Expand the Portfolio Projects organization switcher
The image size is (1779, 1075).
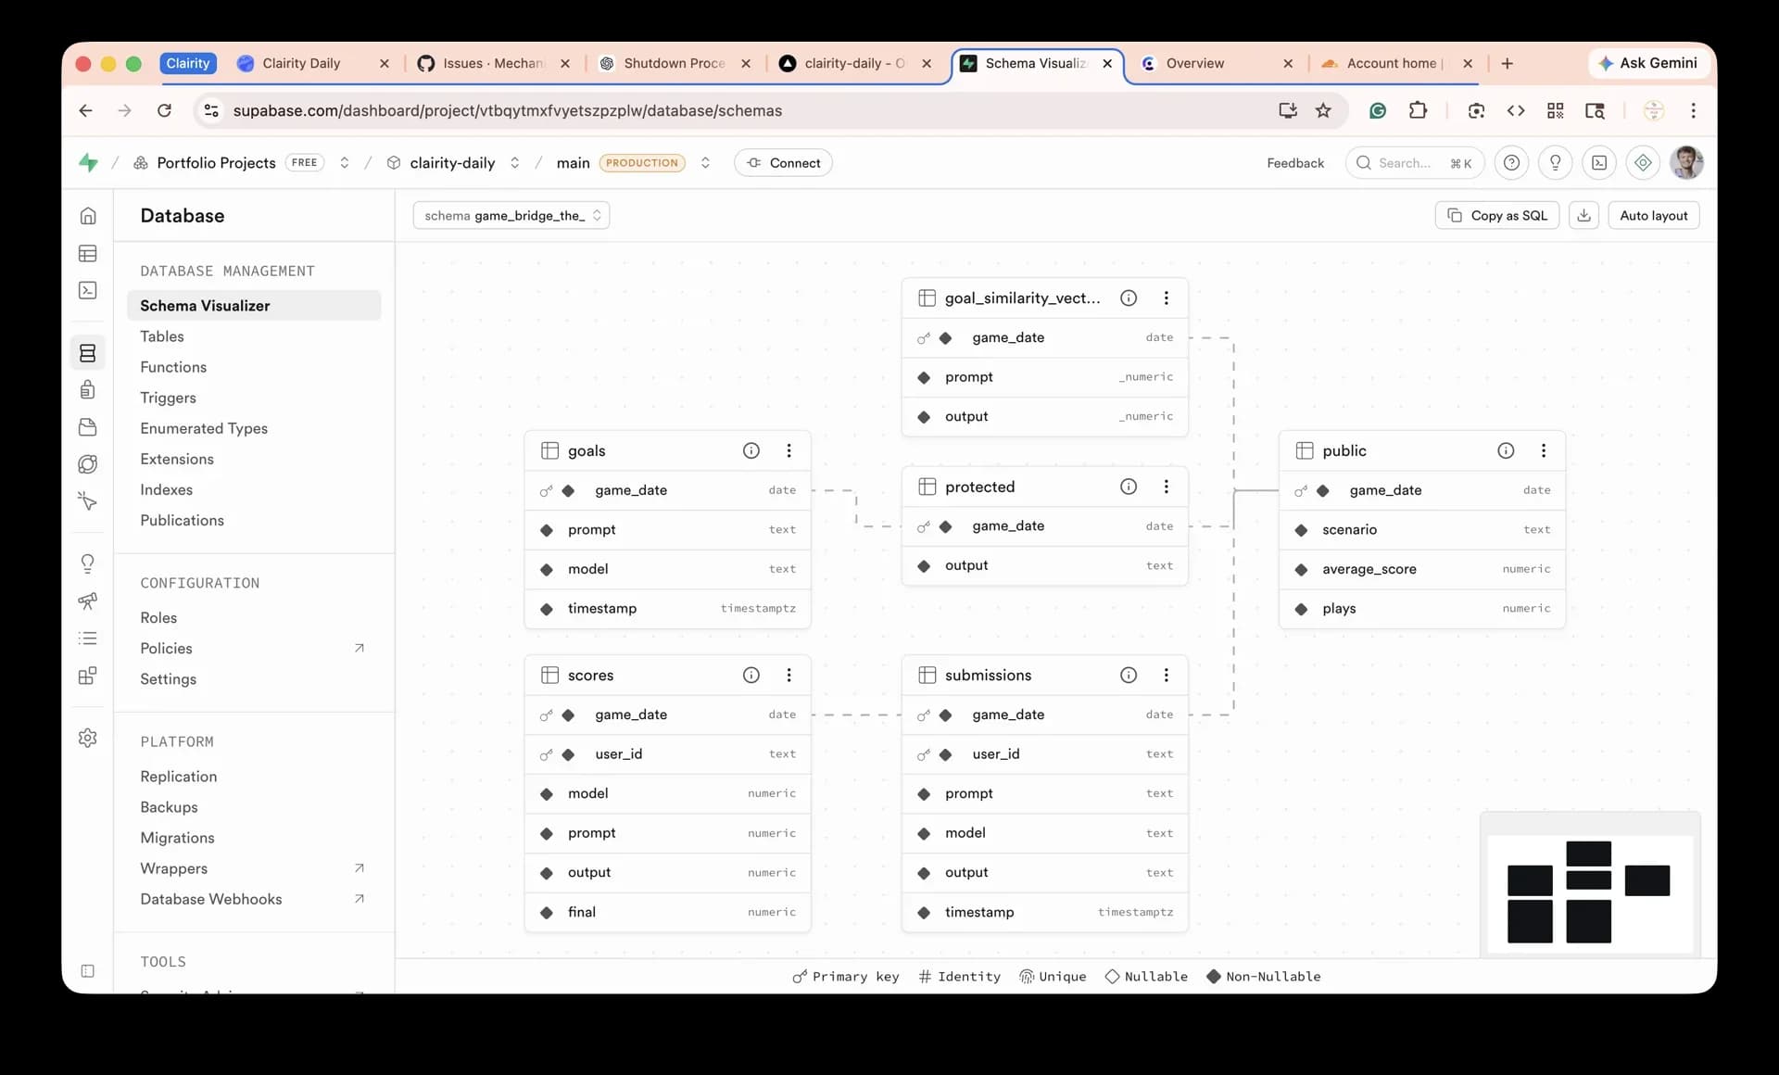[344, 162]
